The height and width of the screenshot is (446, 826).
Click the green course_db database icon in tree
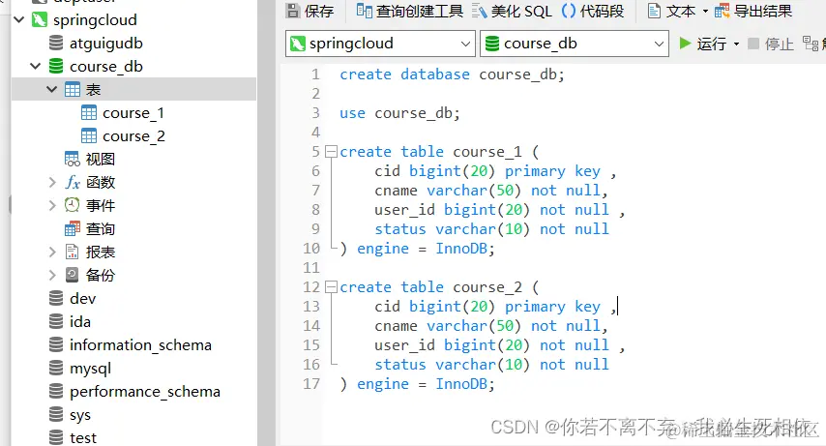point(56,67)
